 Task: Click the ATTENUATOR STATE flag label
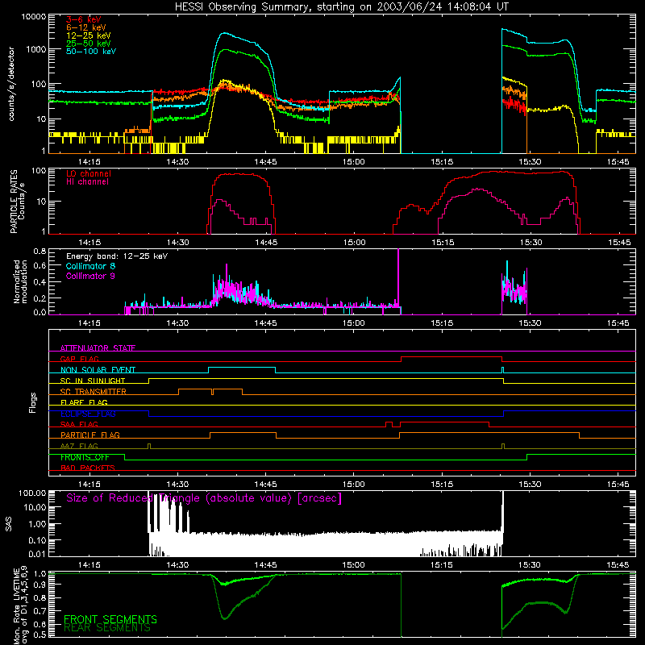point(98,348)
